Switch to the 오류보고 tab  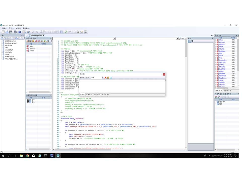pyautogui.click(x=89, y=94)
